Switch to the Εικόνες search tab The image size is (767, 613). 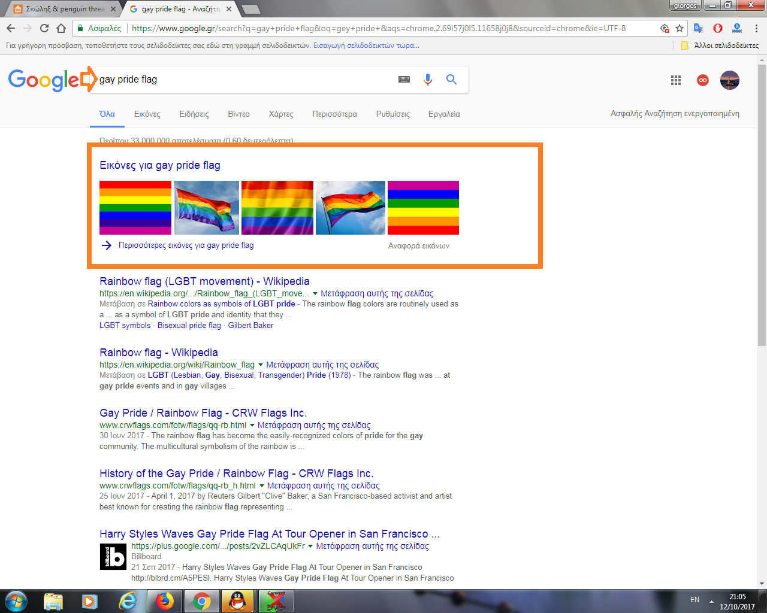tap(147, 114)
